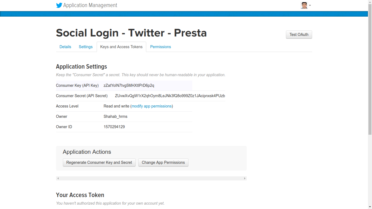
Task: Select the Keys and Access Tokens tab
Action: point(121,47)
